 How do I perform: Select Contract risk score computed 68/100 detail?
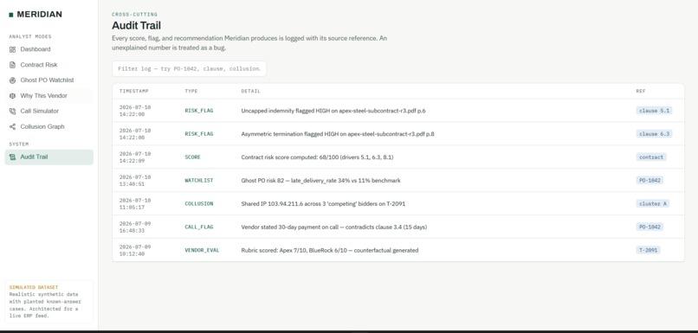[318, 157]
